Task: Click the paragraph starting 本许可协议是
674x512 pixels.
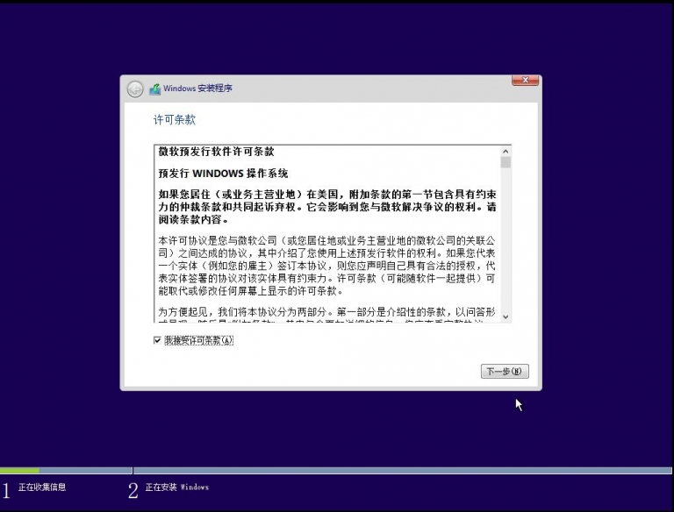Action: (x=326, y=265)
